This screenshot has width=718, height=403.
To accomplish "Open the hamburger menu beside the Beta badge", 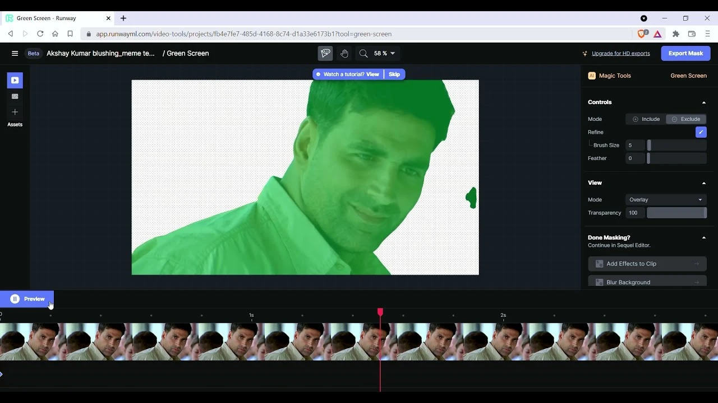I will pos(15,53).
